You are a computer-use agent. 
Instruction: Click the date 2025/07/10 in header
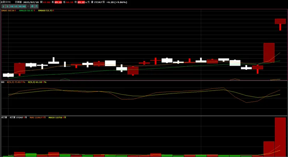(31, 2)
